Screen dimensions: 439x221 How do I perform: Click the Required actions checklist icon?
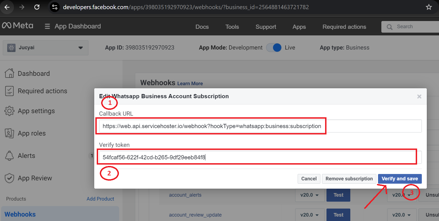click(x=9, y=91)
